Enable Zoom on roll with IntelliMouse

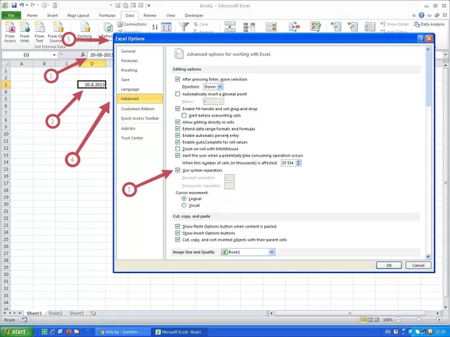pos(178,149)
